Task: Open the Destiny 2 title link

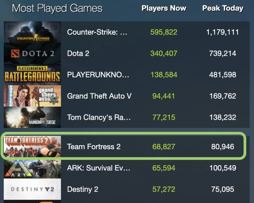Action: click(83, 189)
